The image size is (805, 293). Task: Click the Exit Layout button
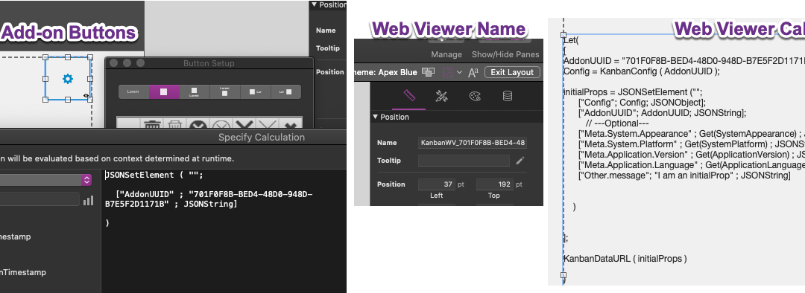tap(512, 72)
